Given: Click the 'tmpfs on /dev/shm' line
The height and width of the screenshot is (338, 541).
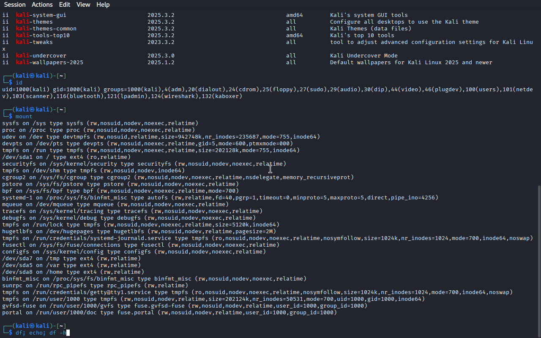Looking at the screenshot, I should tap(93, 171).
